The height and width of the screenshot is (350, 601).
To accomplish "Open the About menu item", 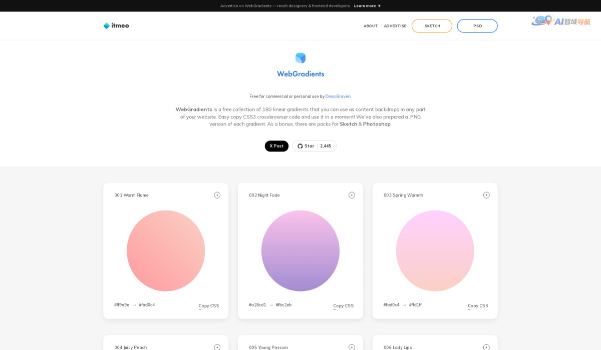I will (x=371, y=26).
